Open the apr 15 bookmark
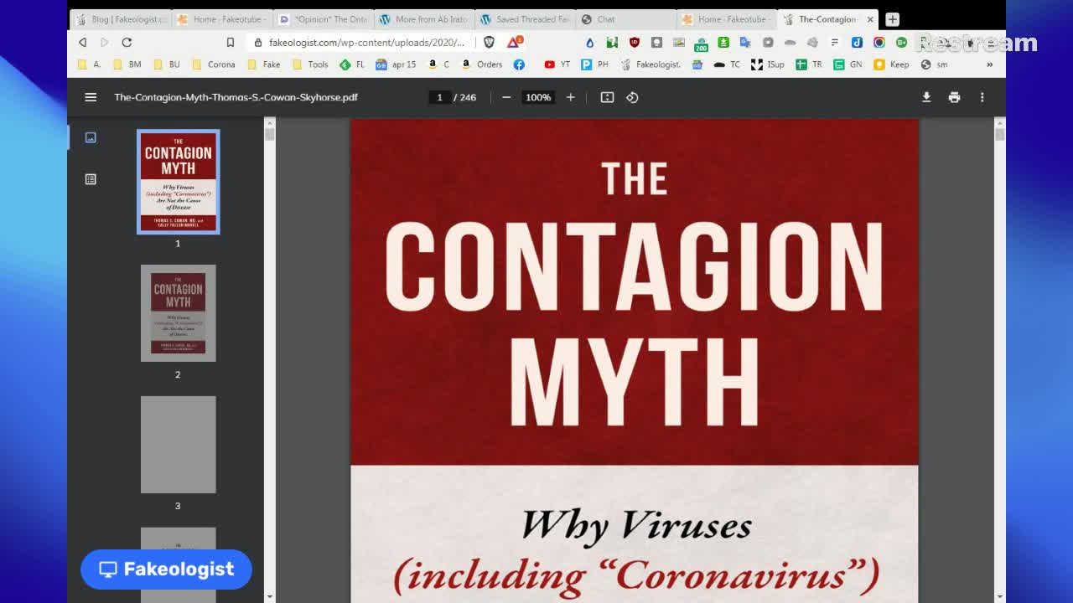 396,64
